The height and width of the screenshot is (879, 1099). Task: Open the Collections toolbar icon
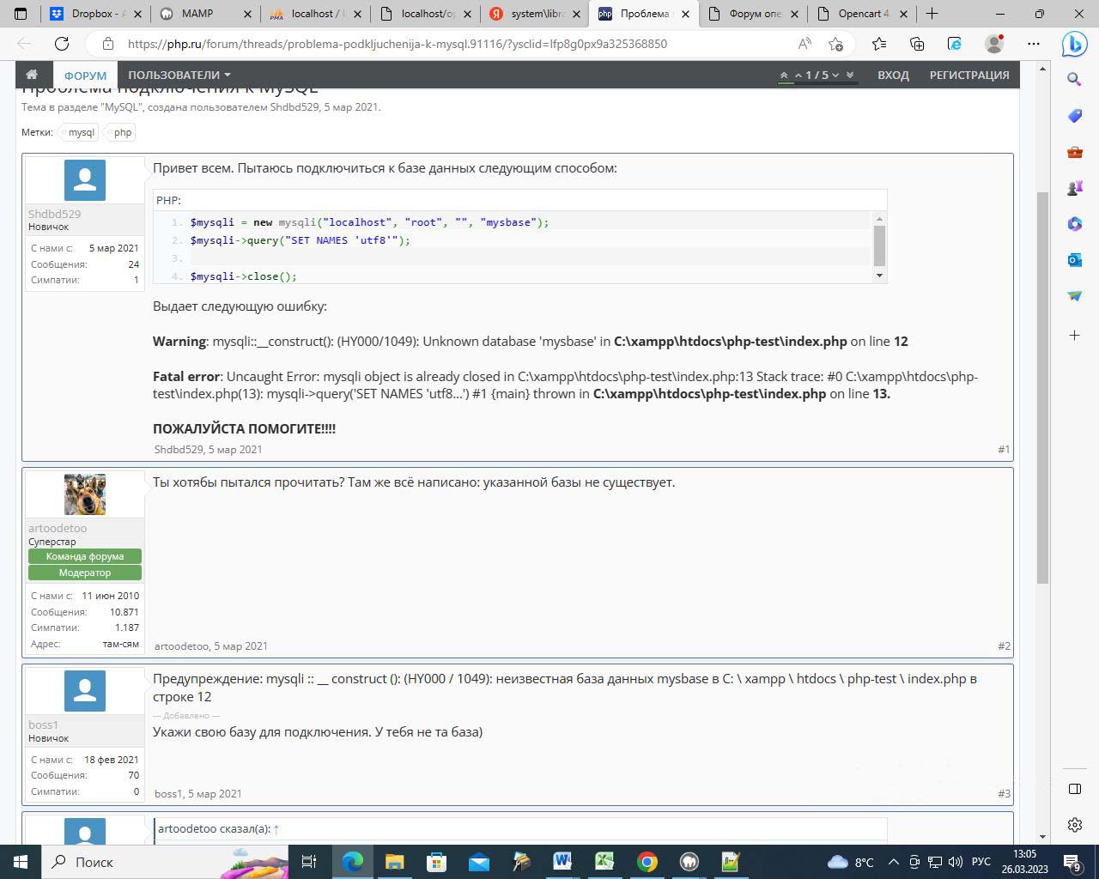tap(917, 44)
